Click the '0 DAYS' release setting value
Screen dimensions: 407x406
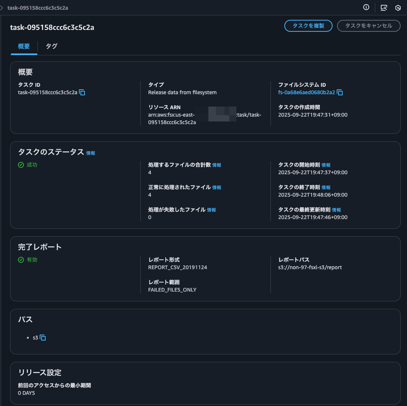[x=26, y=393]
